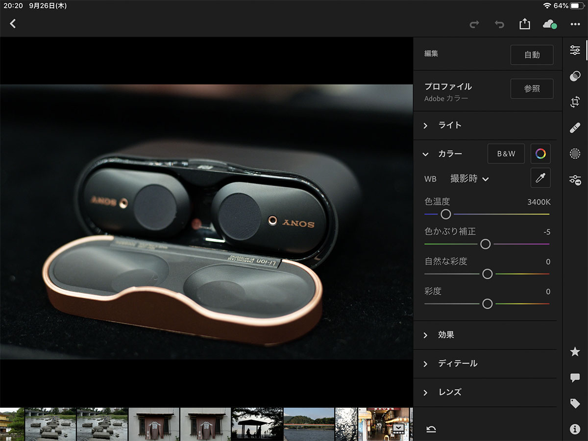Viewport: 588px width, 441px height.
Task: Expand the 効果 section
Action: coord(485,335)
